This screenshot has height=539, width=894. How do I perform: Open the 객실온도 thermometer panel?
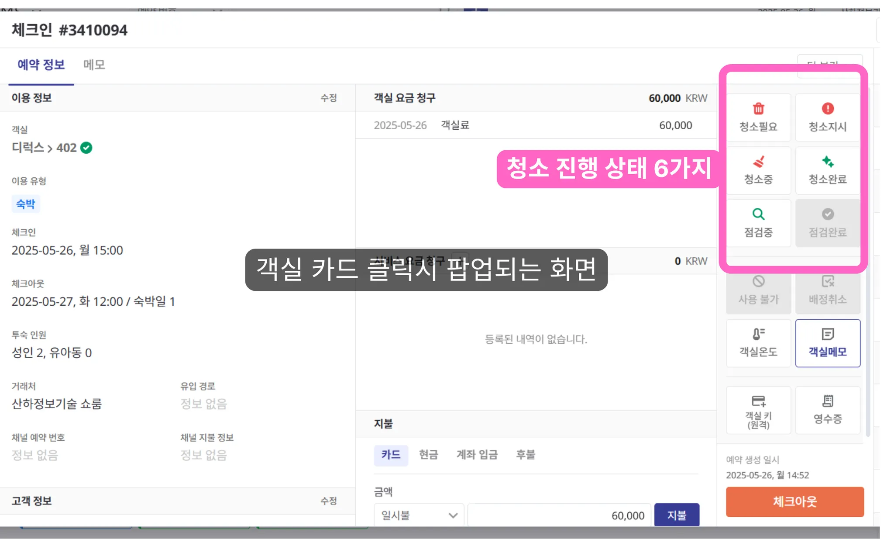tap(758, 343)
